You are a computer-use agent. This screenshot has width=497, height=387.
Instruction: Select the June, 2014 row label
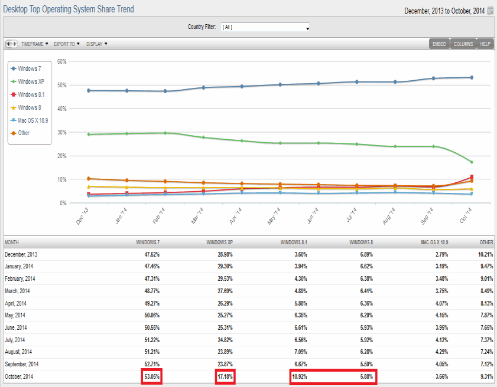pos(16,328)
